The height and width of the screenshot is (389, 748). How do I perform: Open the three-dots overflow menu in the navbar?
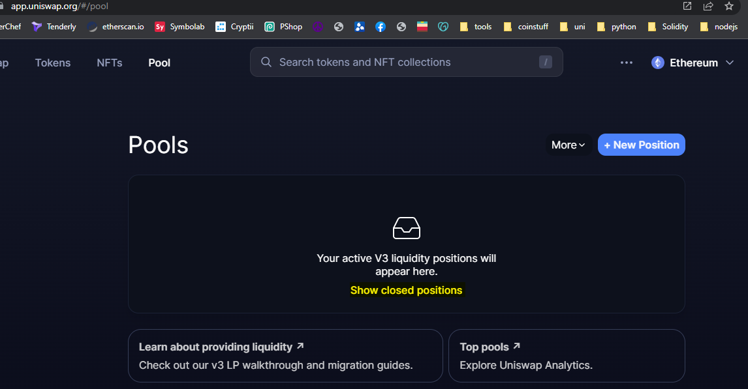(x=627, y=63)
